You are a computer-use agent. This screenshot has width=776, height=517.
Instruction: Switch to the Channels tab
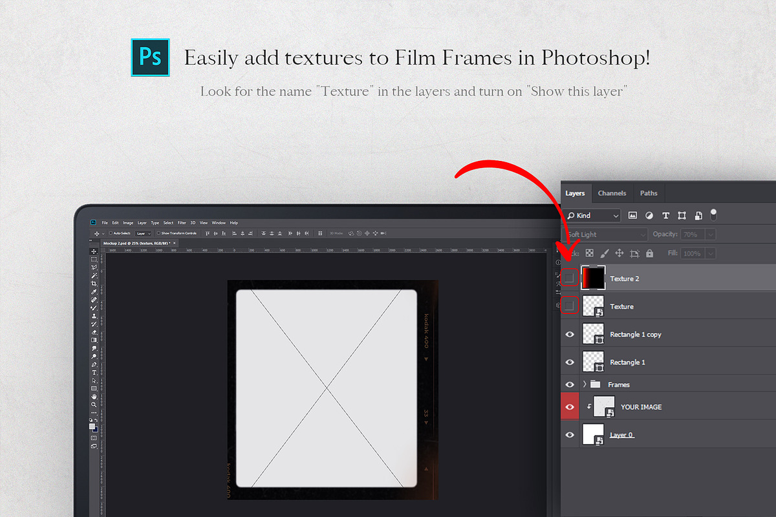[x=612, y=193]
